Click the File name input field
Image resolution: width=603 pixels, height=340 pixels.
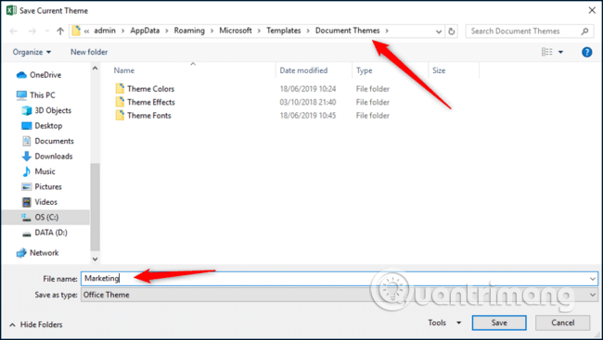340,279
